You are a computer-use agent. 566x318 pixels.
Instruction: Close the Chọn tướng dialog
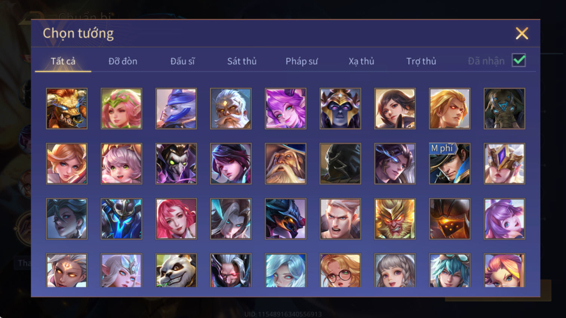(x=522, y=33)
